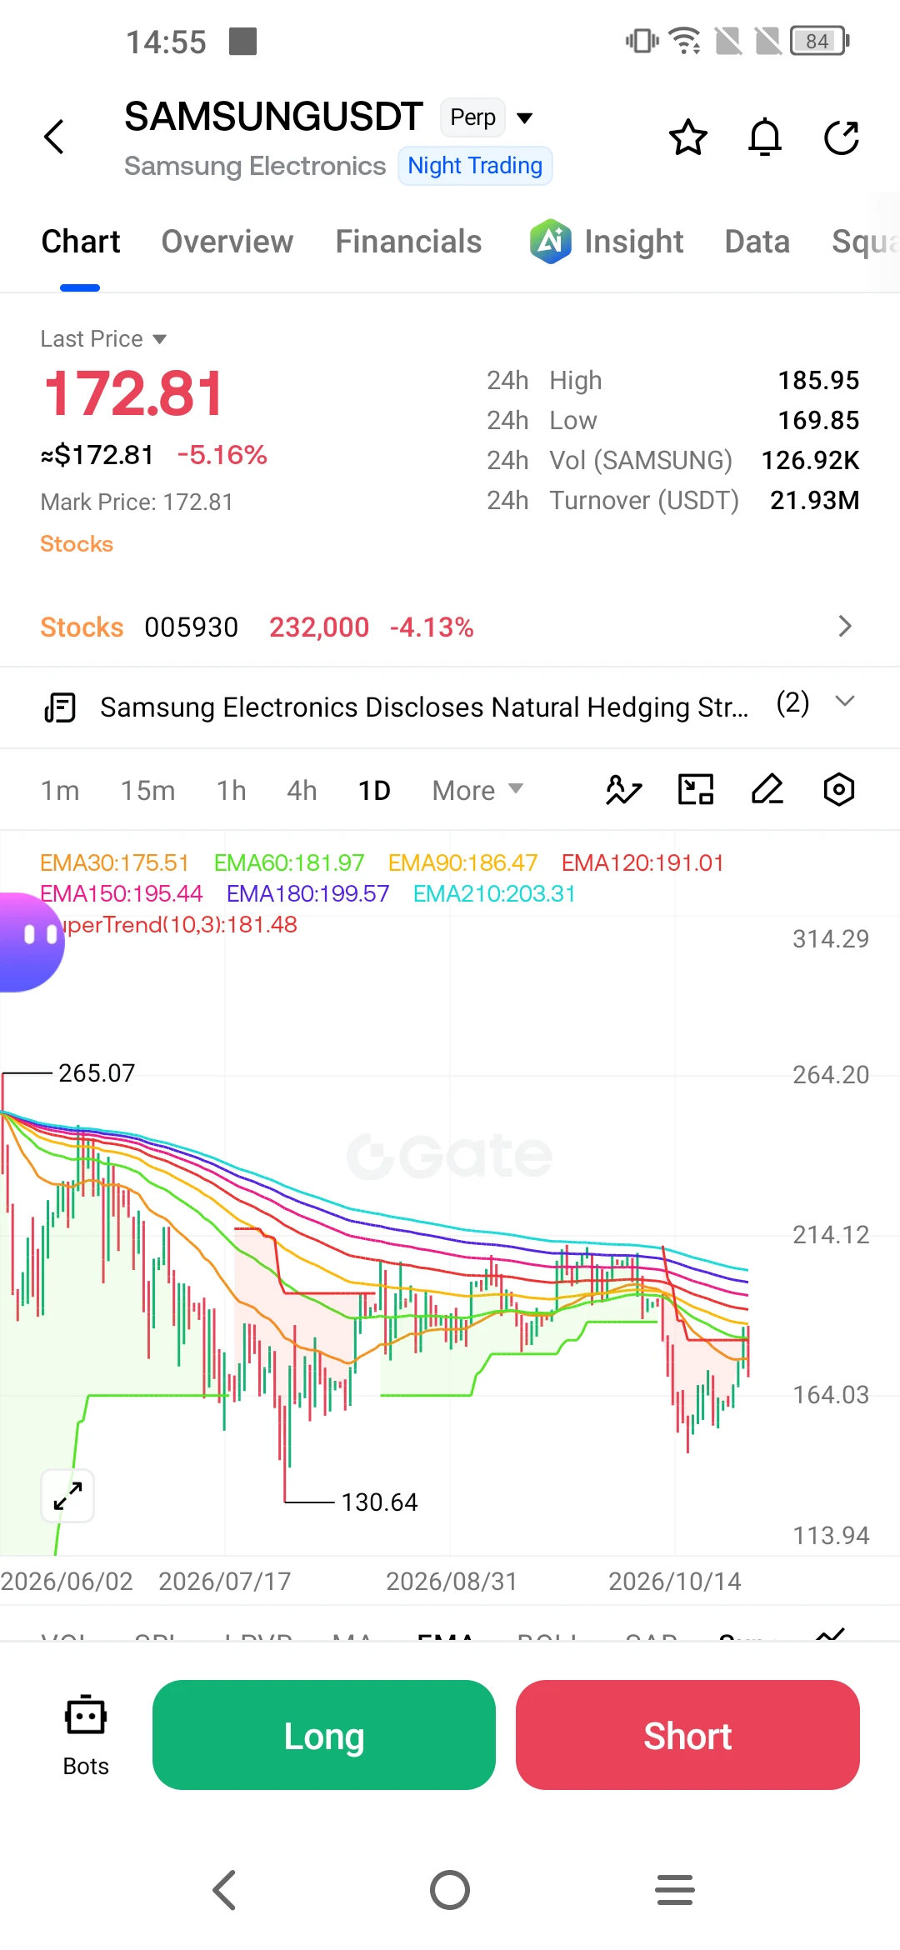The width and height of the screenshot is (900, 1950).
Task: Switch to the Overview tab
Action: (x=227, y=242)
